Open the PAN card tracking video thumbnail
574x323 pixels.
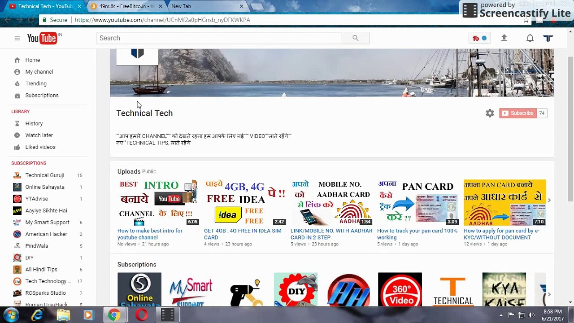[418, 203]
